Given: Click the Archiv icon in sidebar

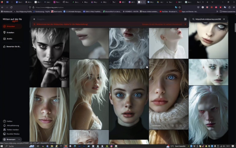Looking at the screenshot, I should click(x=5, y=39).
